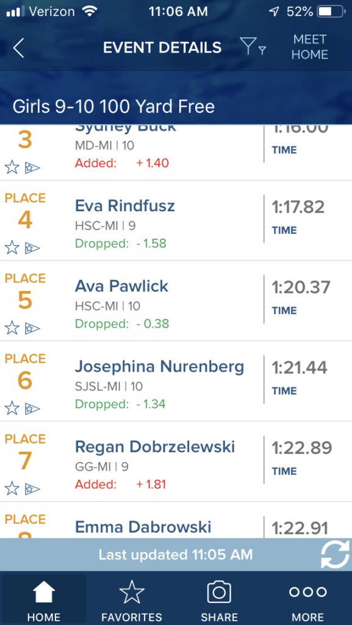Tap the back arrow in header
The height and width of the screenshot is (625, 352).
[x=18, y=48]
